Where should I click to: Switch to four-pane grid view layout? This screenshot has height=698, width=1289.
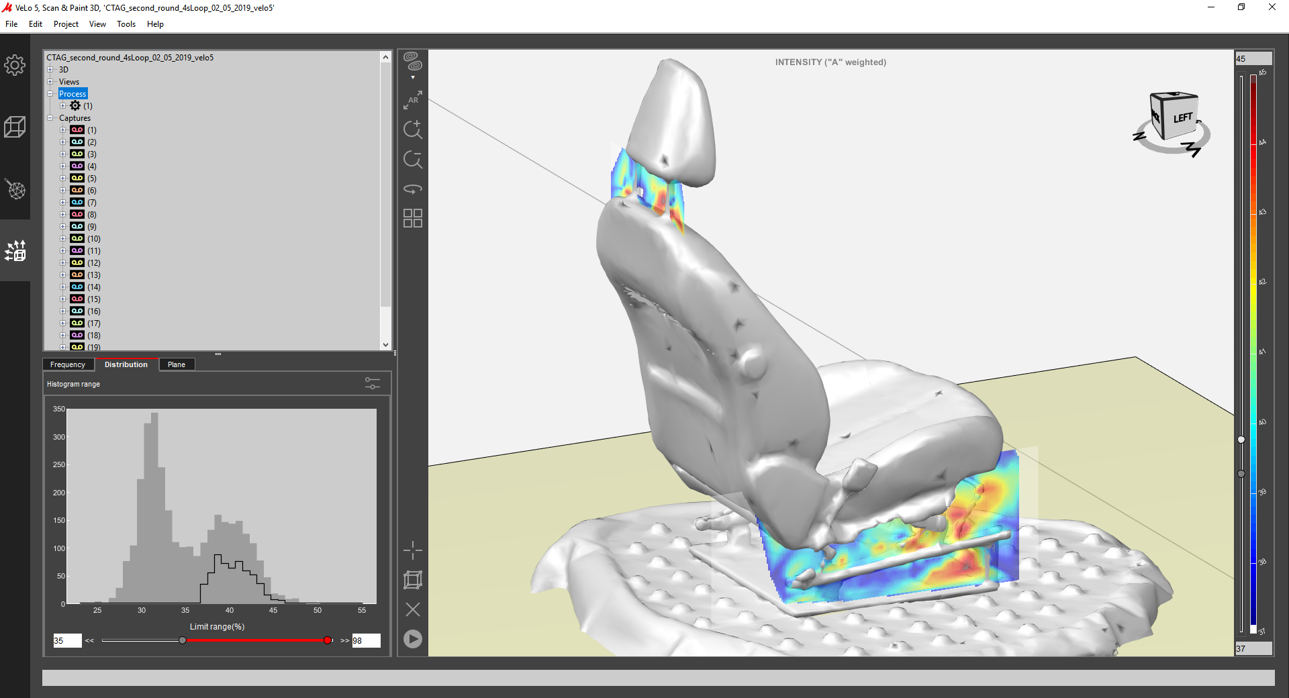413,218
